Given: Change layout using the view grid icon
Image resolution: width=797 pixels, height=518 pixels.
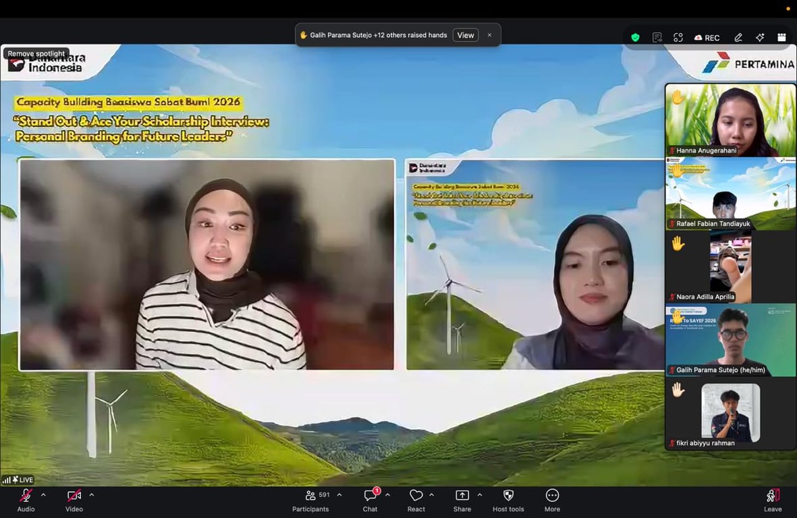Looking at the screenshot, I should (x=781, y=38).
